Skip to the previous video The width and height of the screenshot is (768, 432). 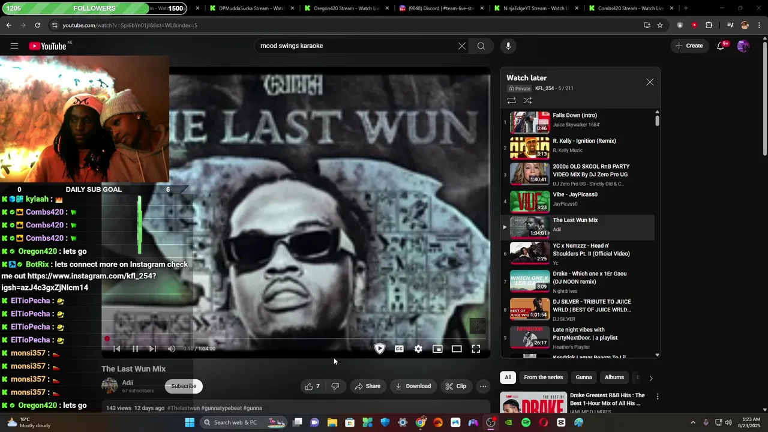click(117, 349)
